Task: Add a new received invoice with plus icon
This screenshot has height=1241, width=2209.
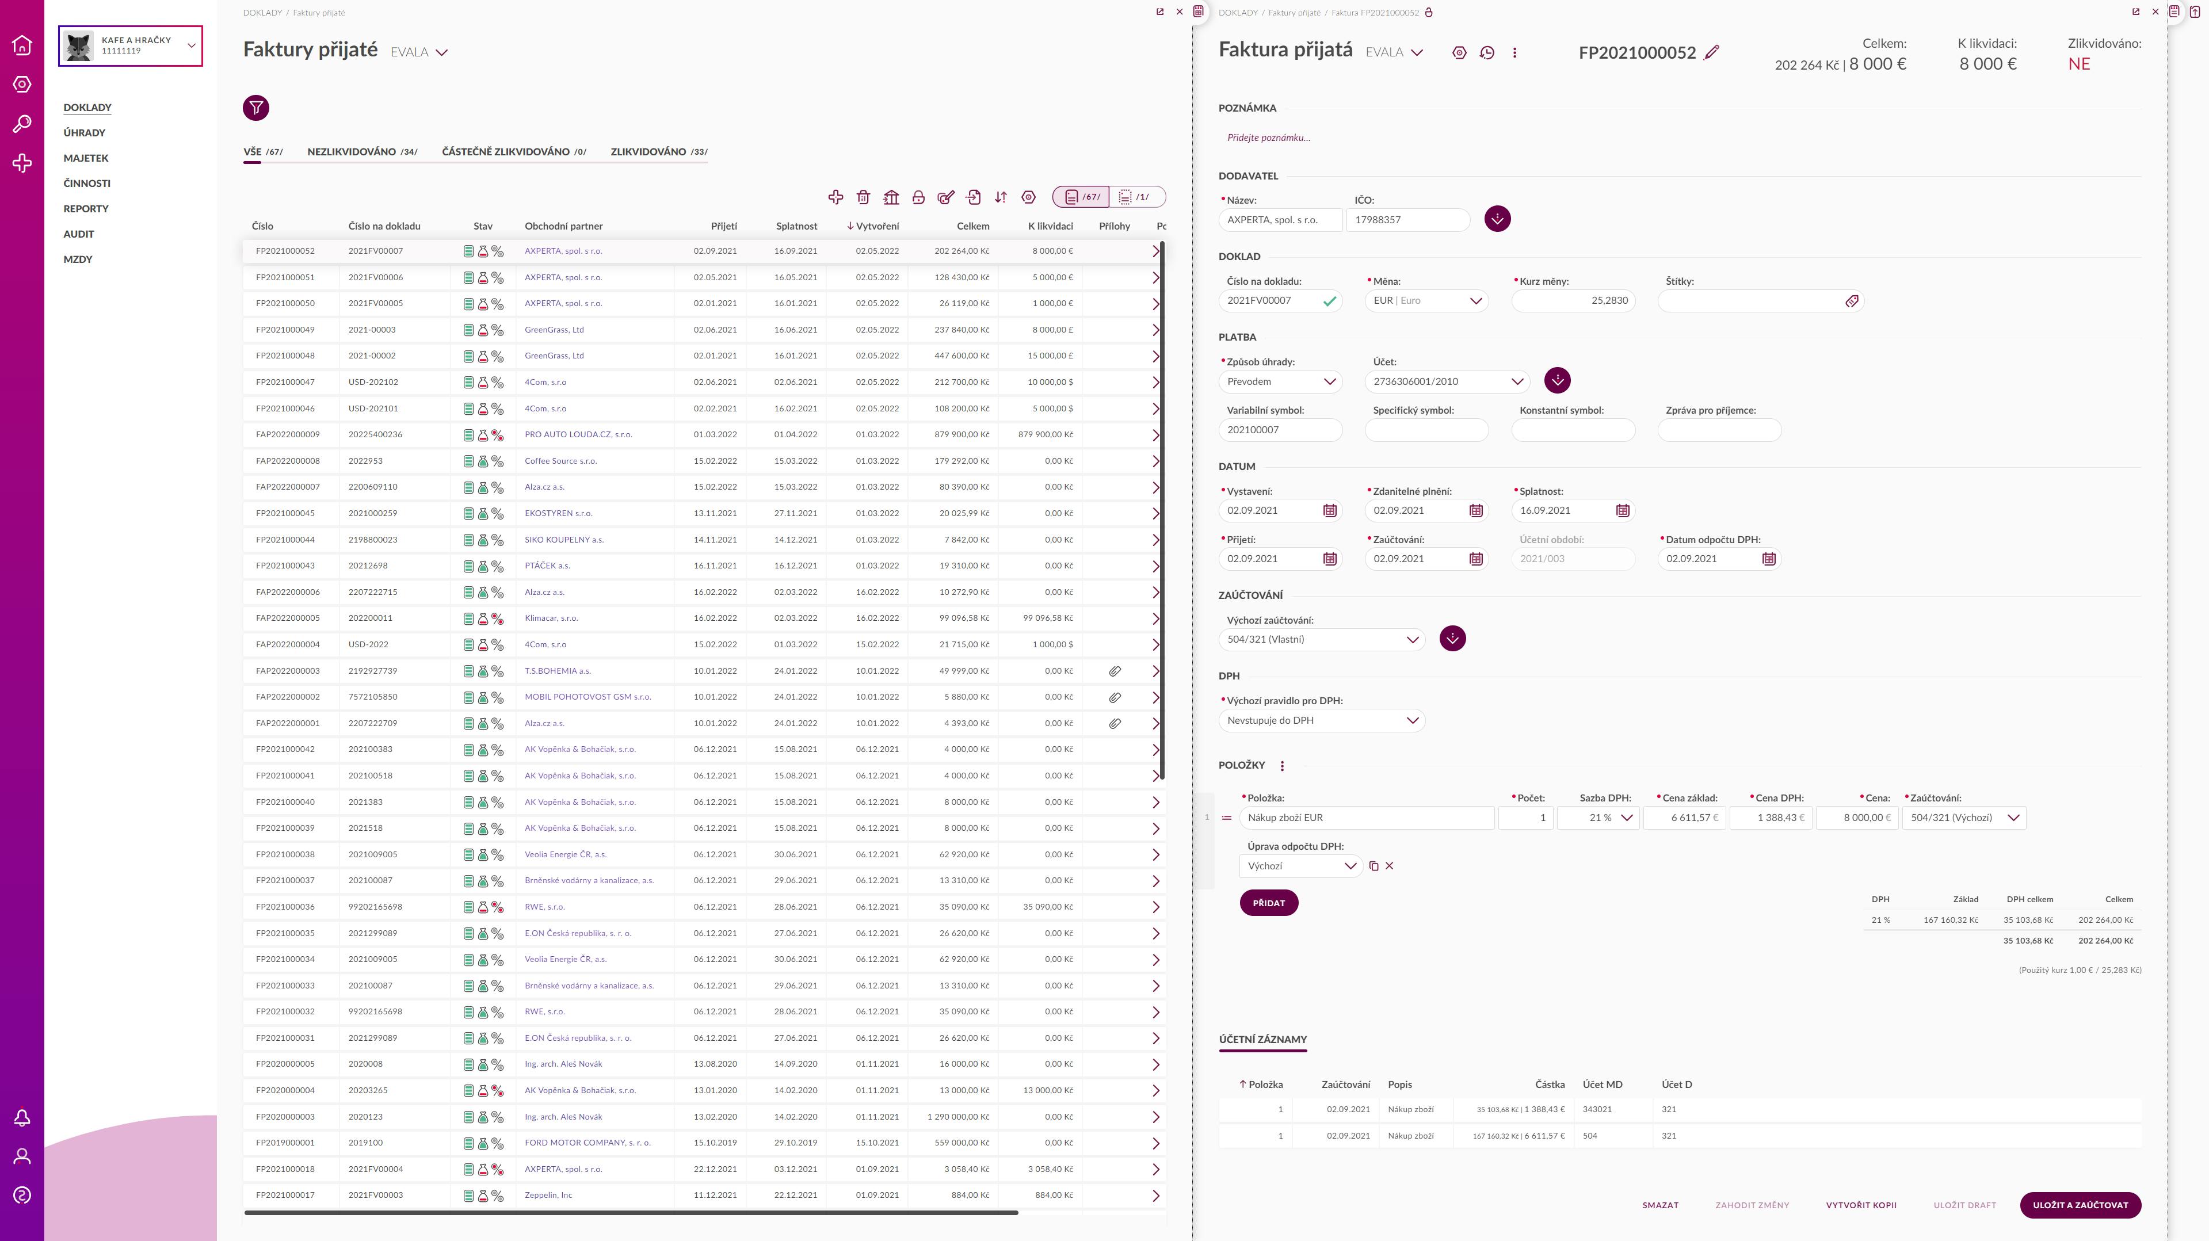Action: 835,197
